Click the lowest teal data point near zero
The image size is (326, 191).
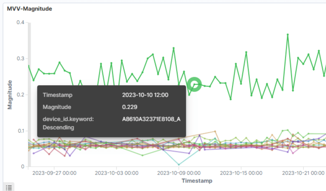[179, 164]
